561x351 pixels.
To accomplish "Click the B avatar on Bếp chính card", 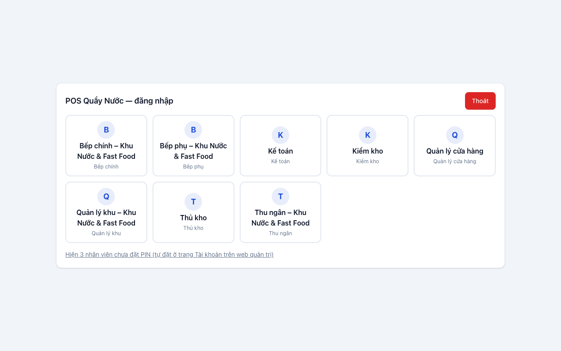I will pos(106,130).
